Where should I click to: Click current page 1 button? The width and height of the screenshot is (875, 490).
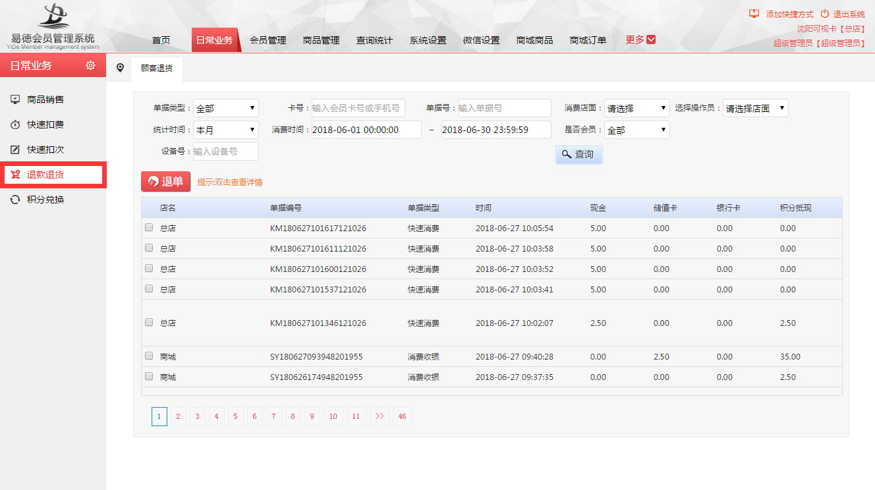click(159, 416)
